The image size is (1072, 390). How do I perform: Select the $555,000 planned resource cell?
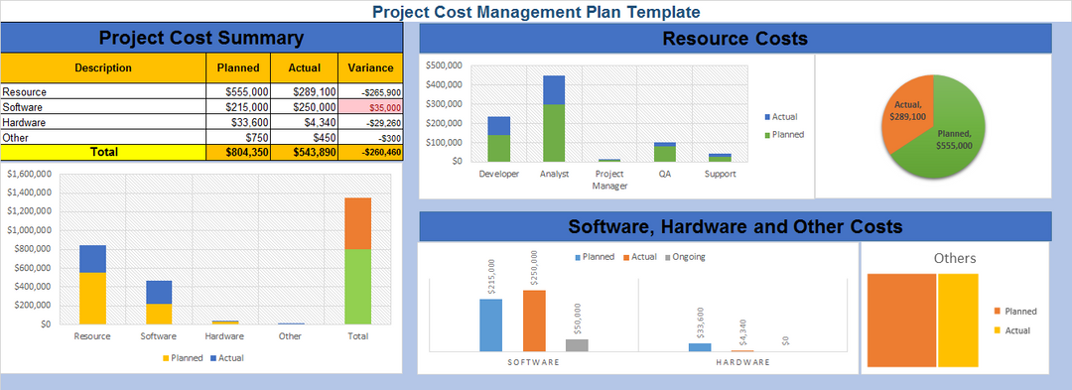pyautogui.click(x=238, y=91)
